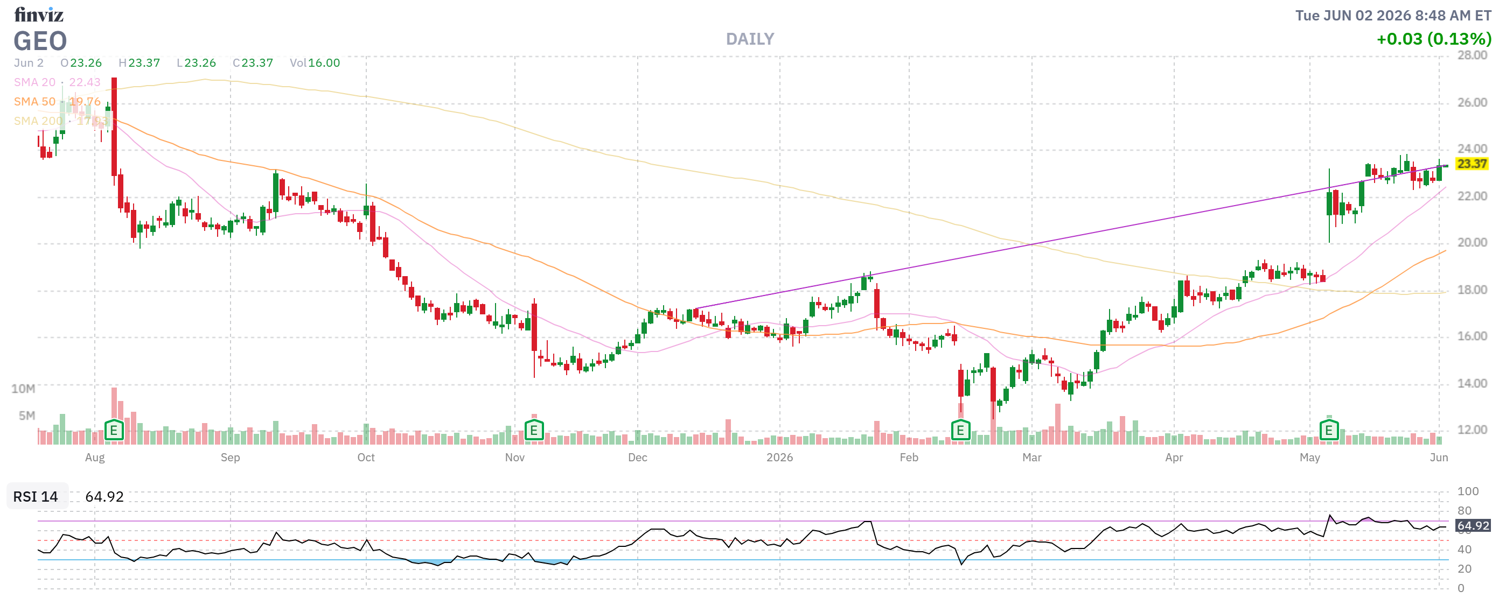This screenshot has height=605, width=1506.
Task: Click the Nov month label
Action: click(x=514, y=458)
